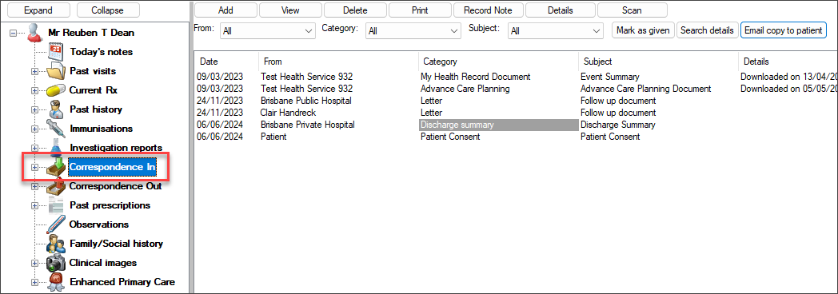Click the Record Note toolbar button
Image resolution: width=838 pixels, height=294 pixels.
pos(488,10)
